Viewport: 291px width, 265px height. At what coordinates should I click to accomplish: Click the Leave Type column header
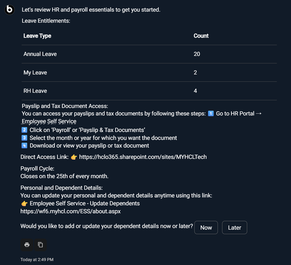pyautogui.click(x=37, y=36)
